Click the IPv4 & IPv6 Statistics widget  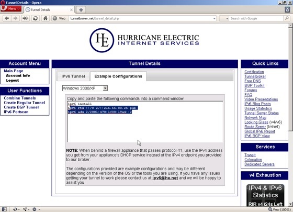[265, 195]
